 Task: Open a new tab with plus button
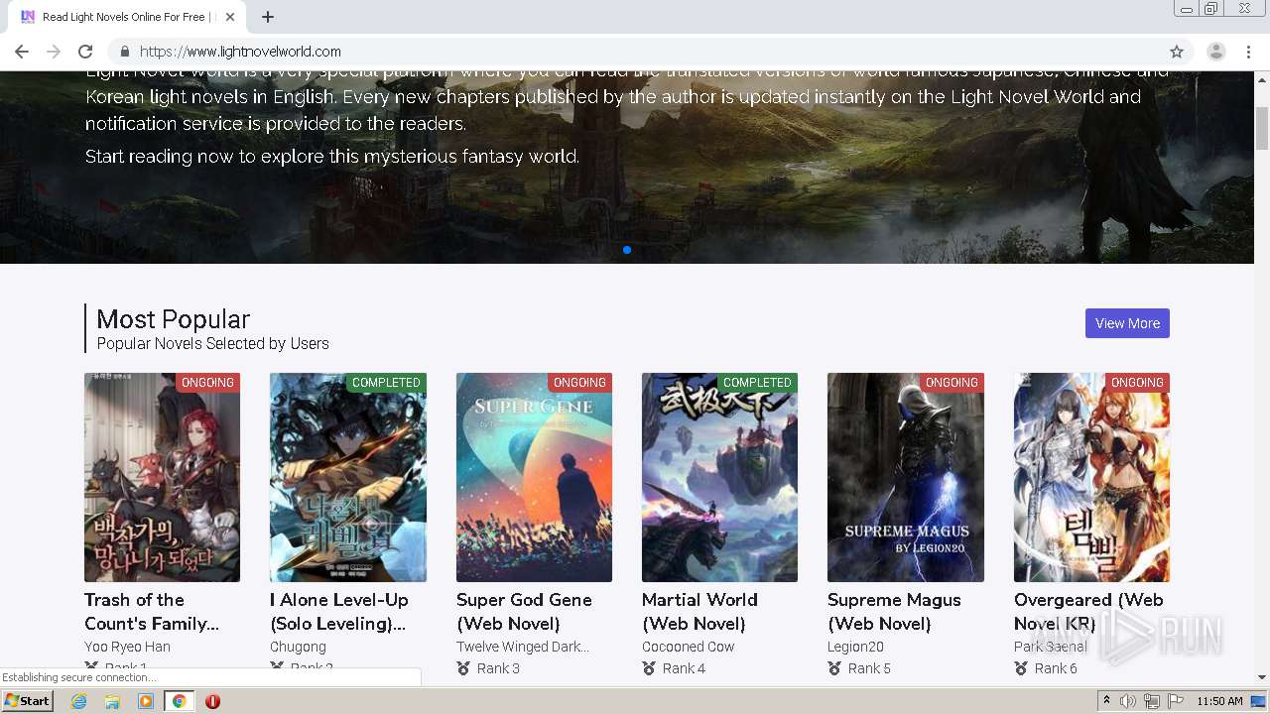point(268,17)
